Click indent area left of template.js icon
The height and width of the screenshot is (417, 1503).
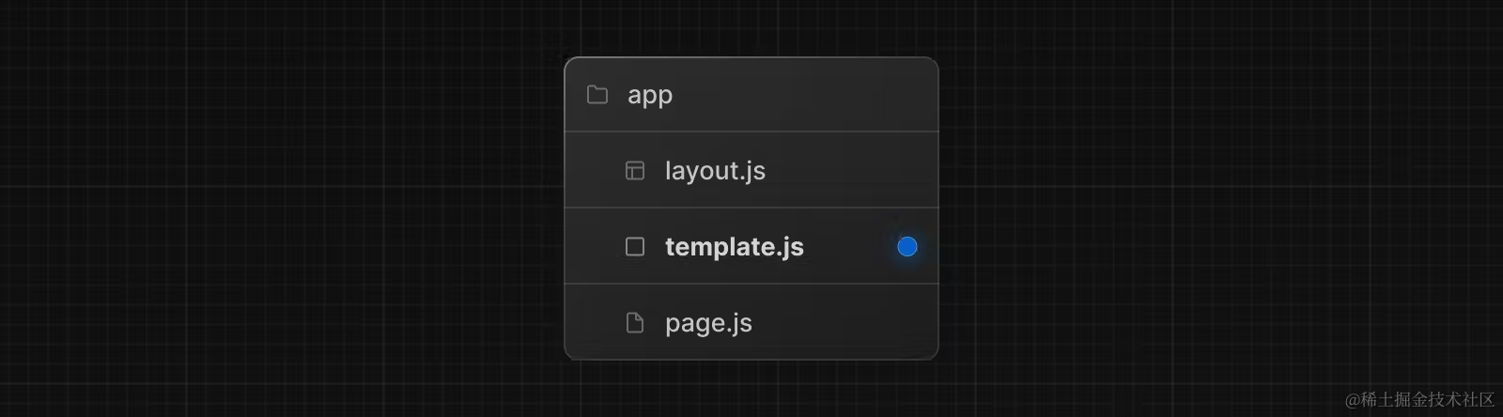(x=594, y=246)
